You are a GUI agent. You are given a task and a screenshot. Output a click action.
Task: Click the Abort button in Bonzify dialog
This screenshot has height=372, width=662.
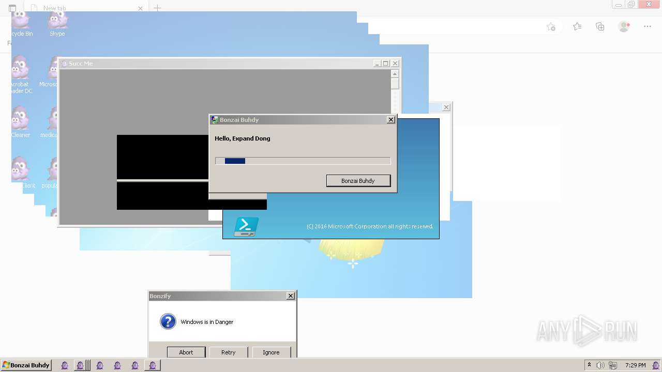pyautogui.click(x=186, y=352)
